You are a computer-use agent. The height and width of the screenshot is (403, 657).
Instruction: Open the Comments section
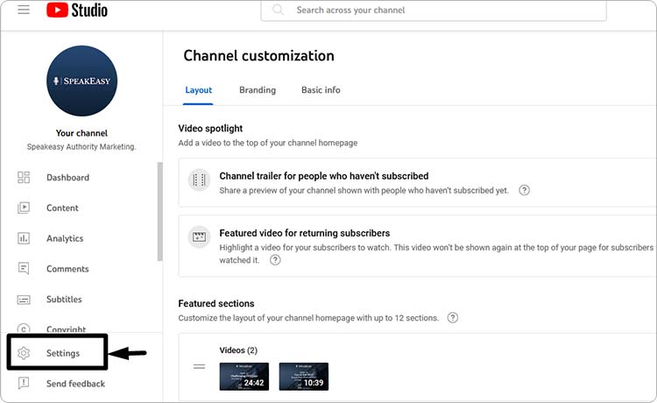pyautogui.click(x=67, y=269)
